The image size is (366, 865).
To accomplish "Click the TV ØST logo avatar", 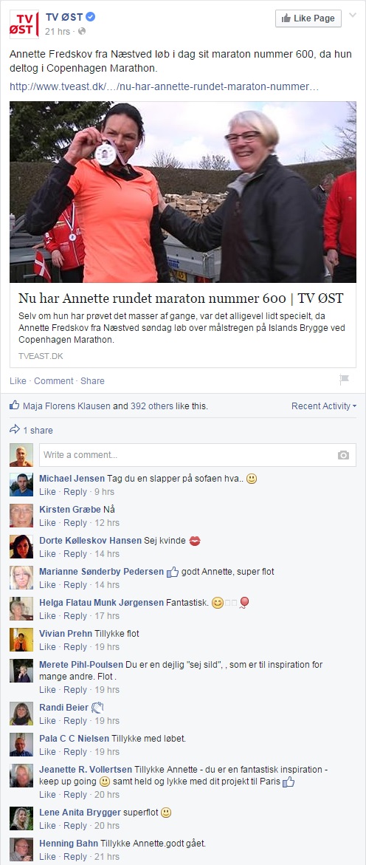I will point(24,24).
